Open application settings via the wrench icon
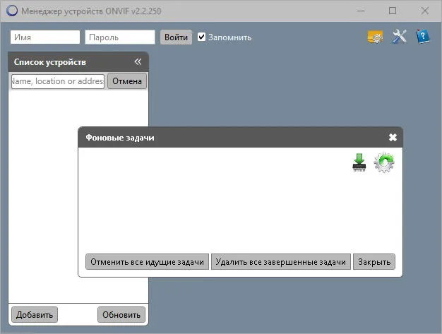Viewport: 442px width, 334px height. tap(400, 37)
